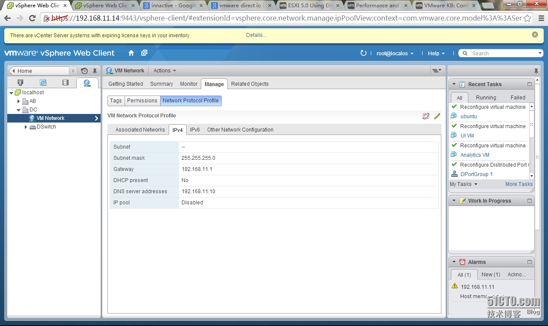This screenshot has height=326, width=548.
Task: Select the Tags button
Action: pyautogui.click(x=116, y=101)
